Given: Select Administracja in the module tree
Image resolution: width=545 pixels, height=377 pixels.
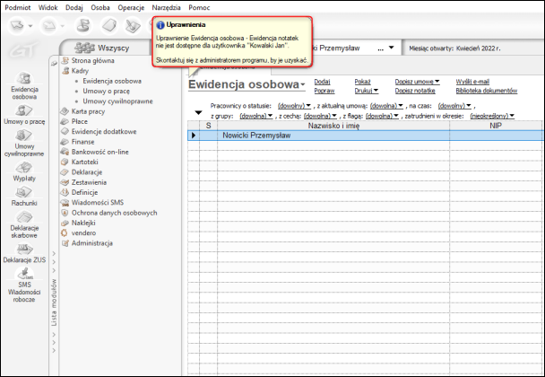Looking at the screenshot, I should click(x=92, y=242).
